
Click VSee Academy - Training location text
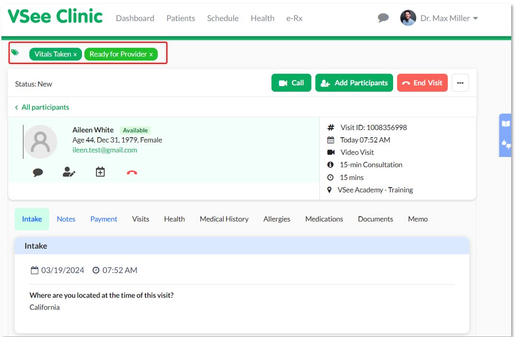[375, 190]
